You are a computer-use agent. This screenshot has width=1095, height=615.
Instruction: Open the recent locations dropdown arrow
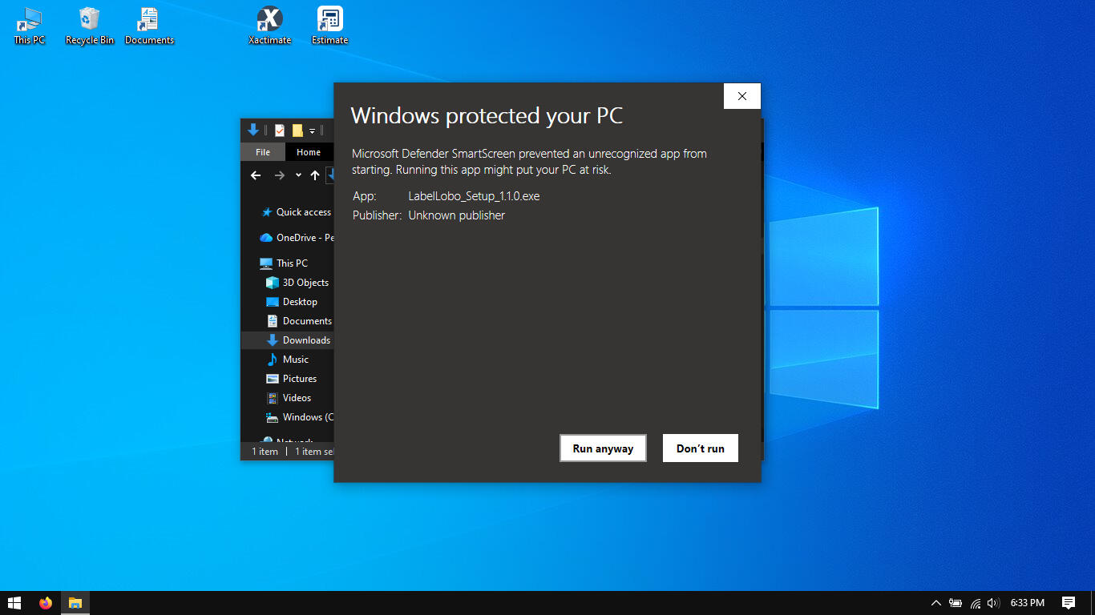pyautogui.click(x=298, y=175)
